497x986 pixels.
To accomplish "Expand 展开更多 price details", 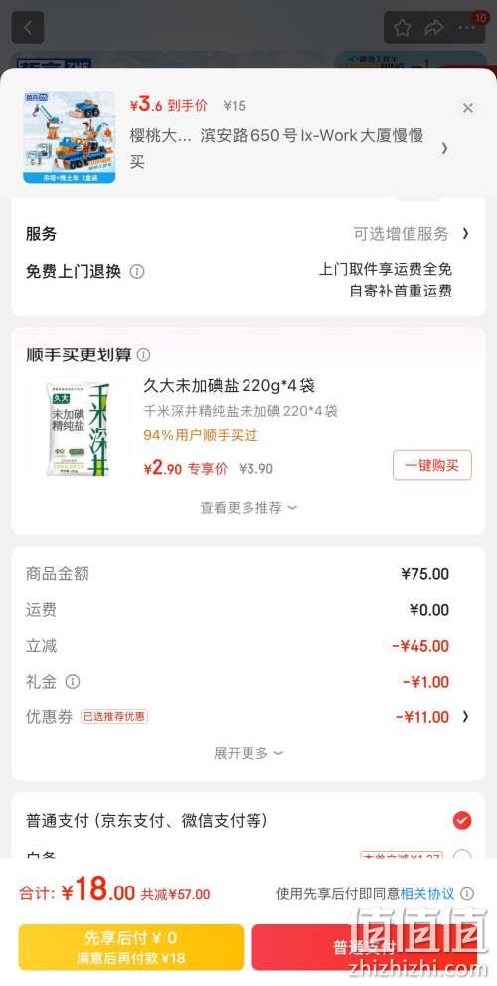I will click(248, 753).
